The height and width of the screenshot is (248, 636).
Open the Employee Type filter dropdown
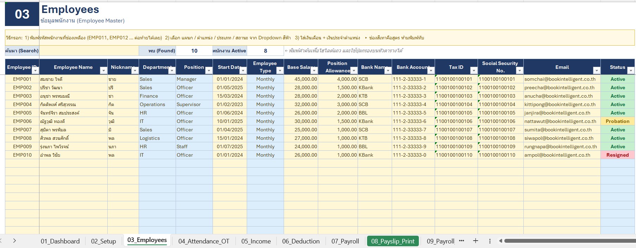(280, 71)
